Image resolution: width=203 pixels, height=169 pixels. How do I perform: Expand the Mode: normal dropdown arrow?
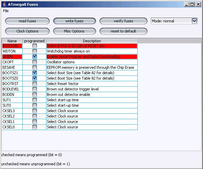[x=194, y=21]
